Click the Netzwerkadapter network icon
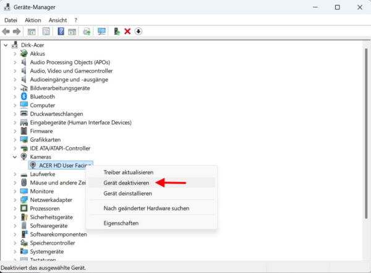 click(x=24, y=200)
